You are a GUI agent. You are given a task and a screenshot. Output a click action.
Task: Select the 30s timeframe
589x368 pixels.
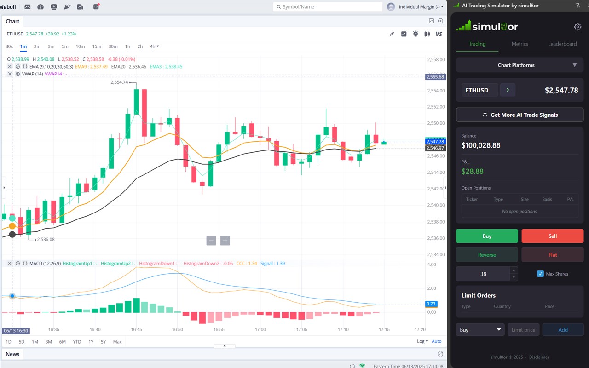coord(9,46)
